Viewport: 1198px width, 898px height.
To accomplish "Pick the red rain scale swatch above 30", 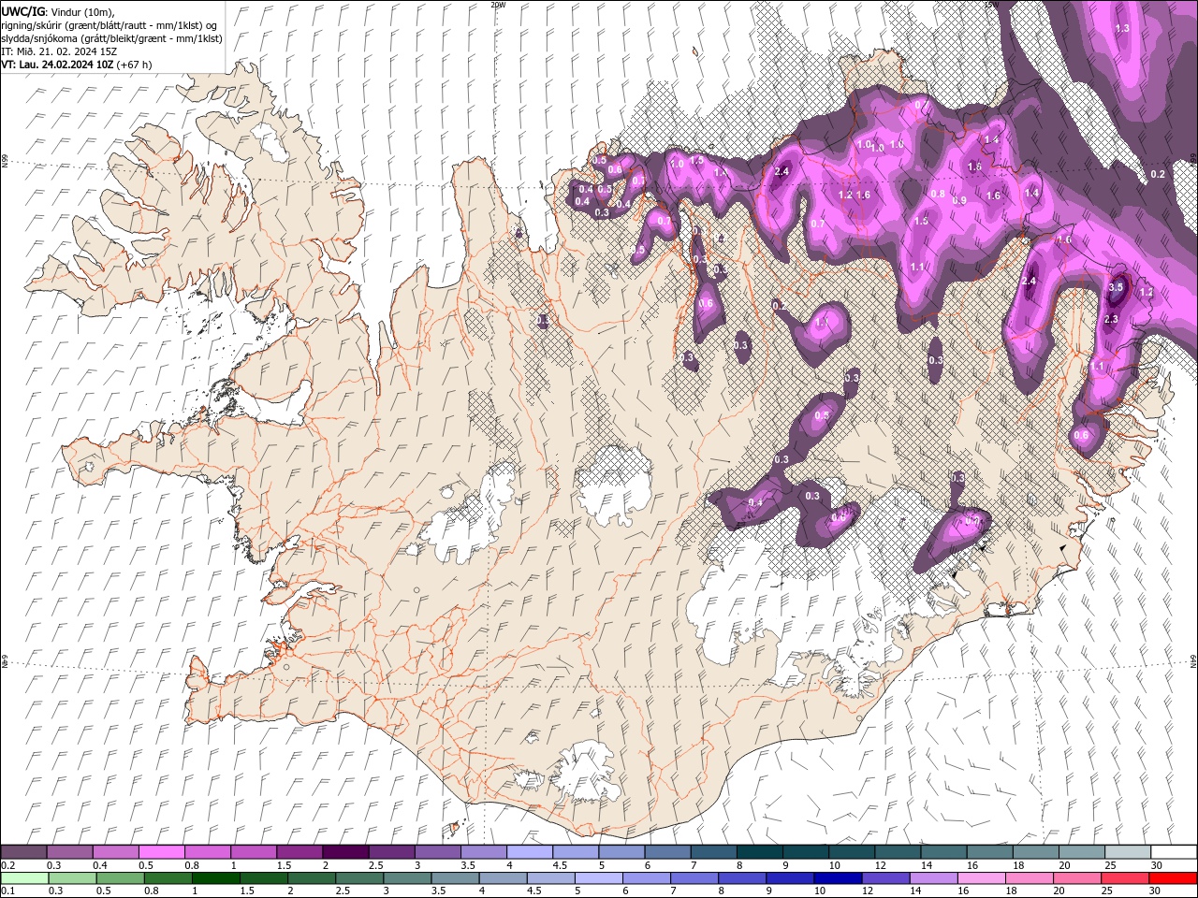I will (1172, 877).
